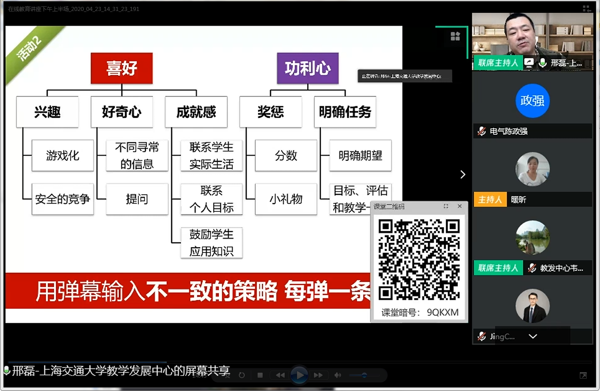600x391 pixels.
Task: Enlarge the 课堂二维码 popup window
Action: click(x=446, y=206)
